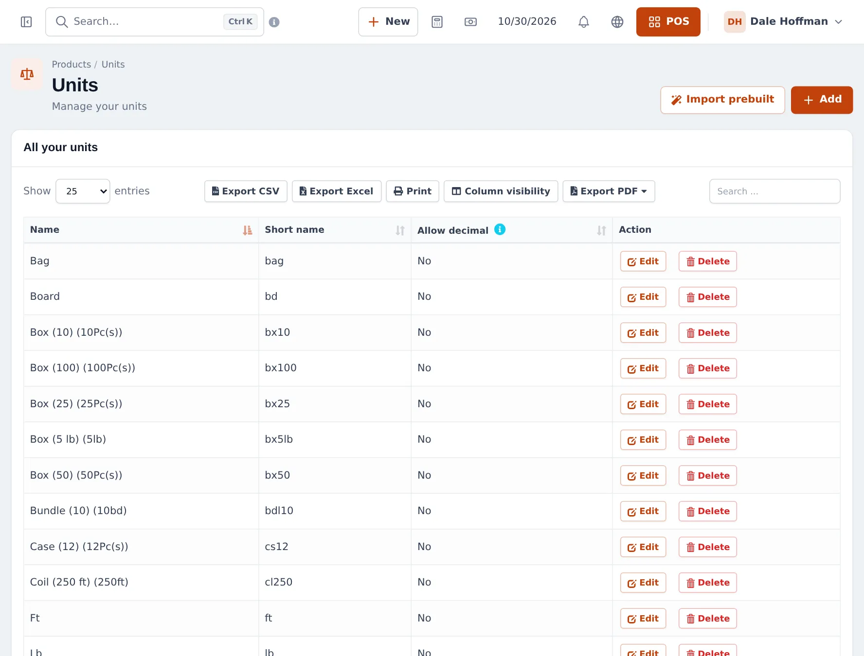The height and width of the screenshot is (656, 864).
Task: Open the notifications bell
Action: tap(584, 22)
